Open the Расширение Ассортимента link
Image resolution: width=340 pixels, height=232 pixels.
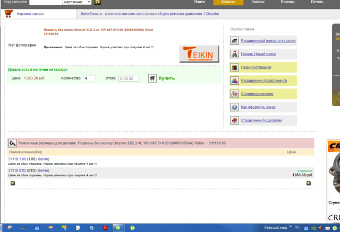click(264, 81)
